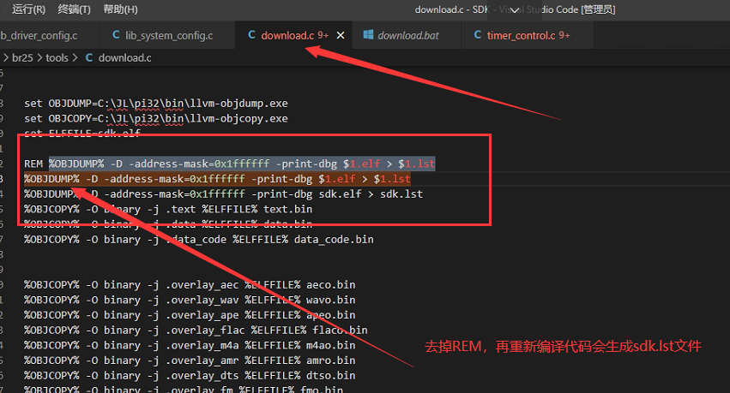Switch to the download.bat tab
Screen dimensions: 730x393
pyautogui.click(x=407, y=35)
